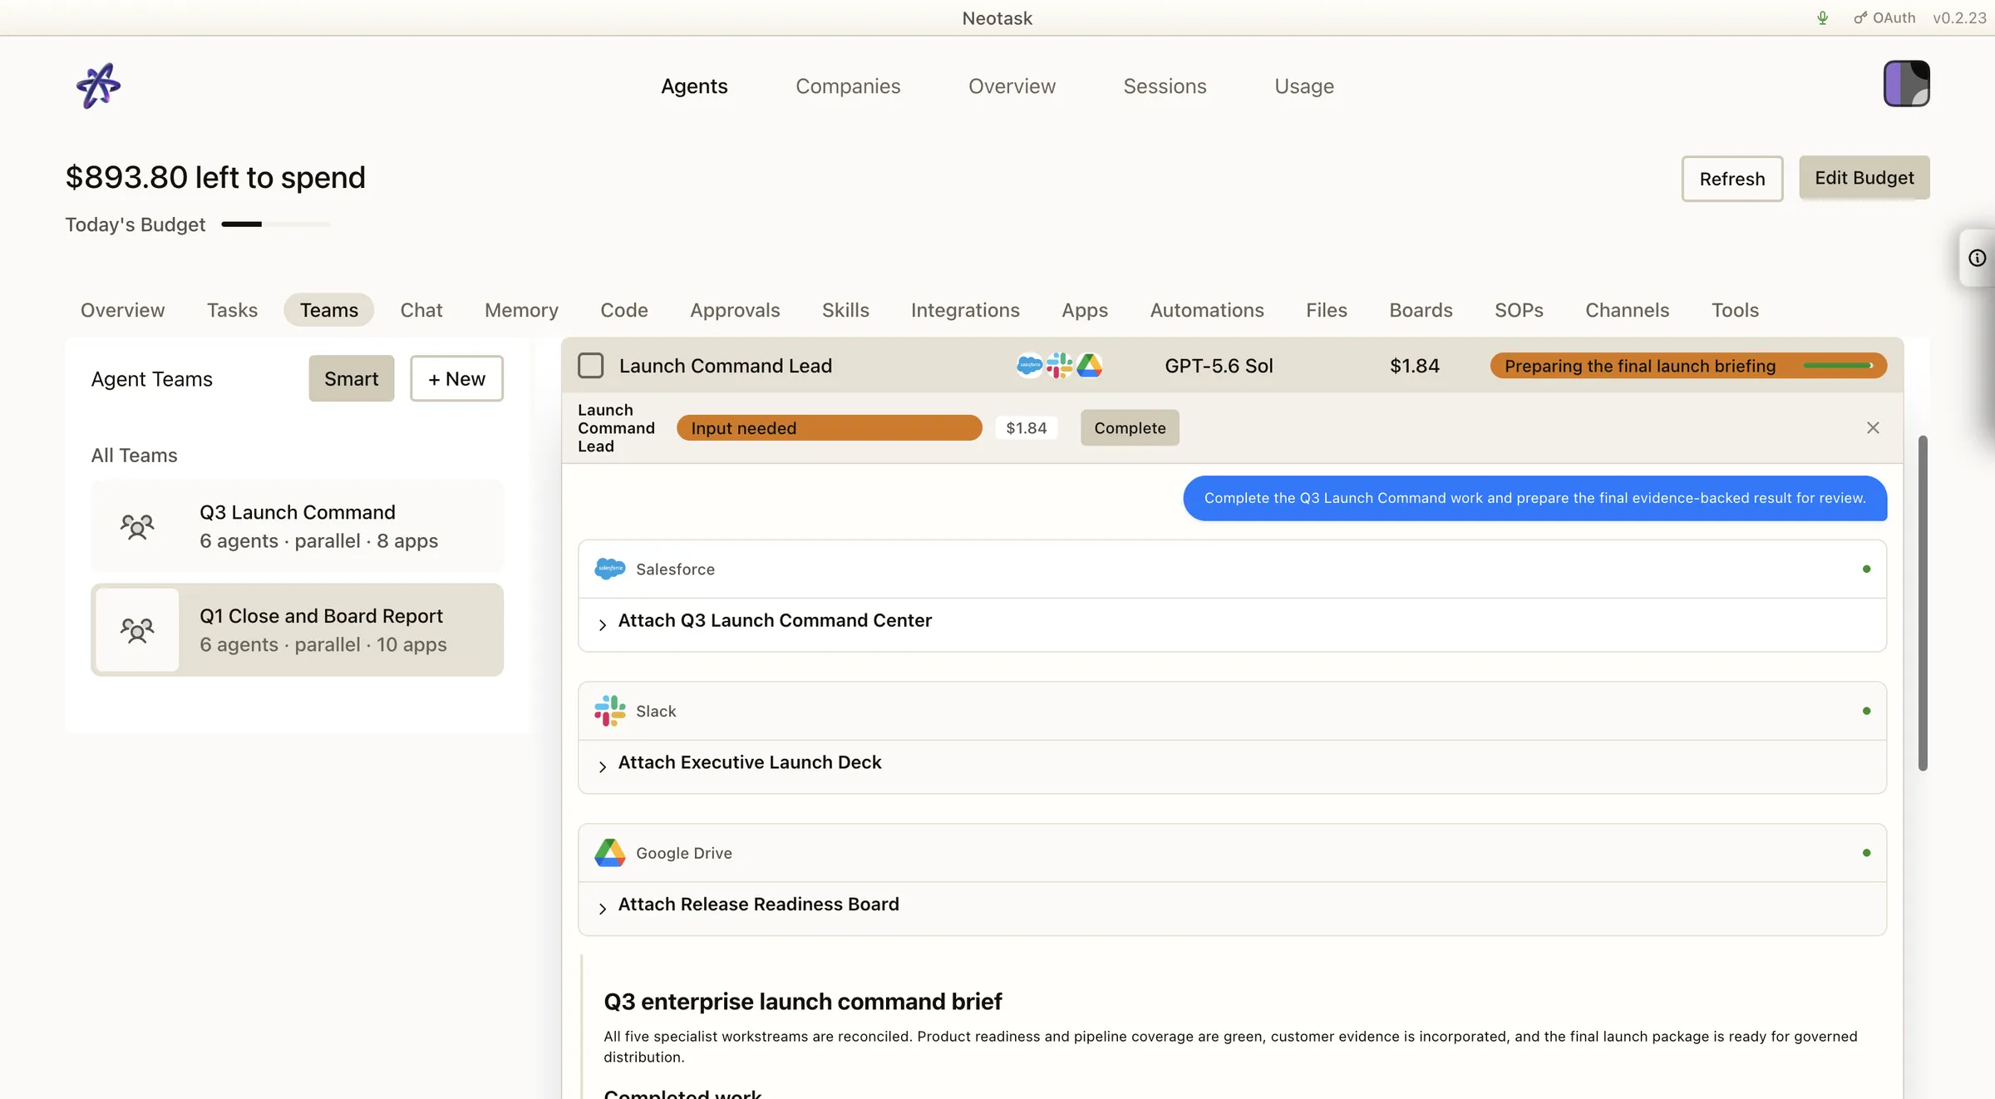Click the Neotask star logo

coord(98,86)
